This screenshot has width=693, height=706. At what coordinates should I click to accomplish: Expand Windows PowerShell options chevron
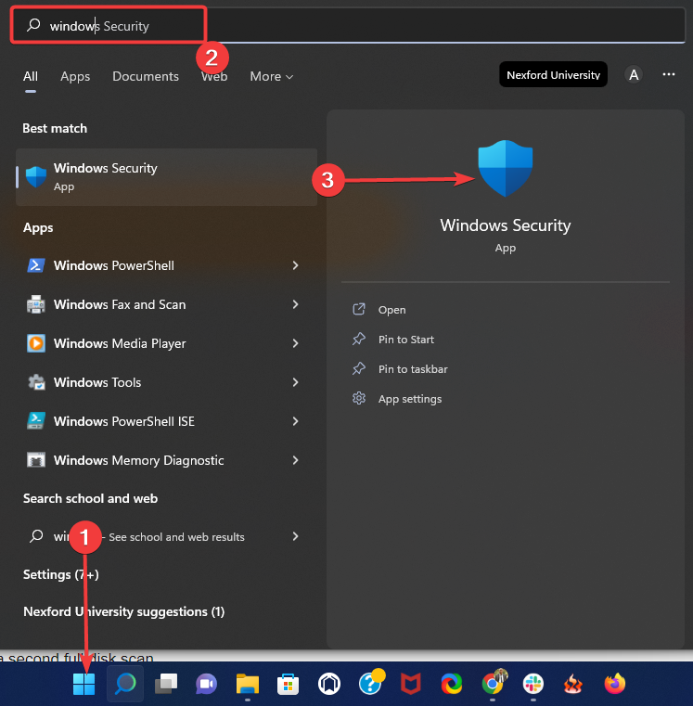click(x=295, y=265)
